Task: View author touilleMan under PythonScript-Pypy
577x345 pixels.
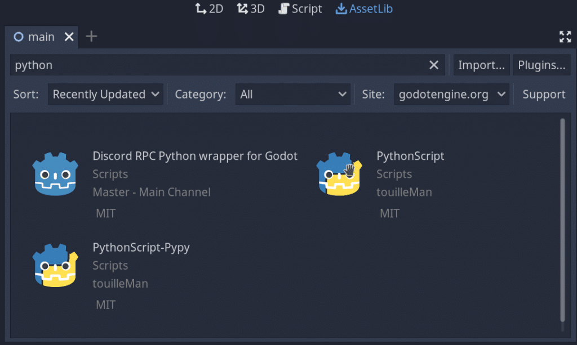Action: [120, 283]
